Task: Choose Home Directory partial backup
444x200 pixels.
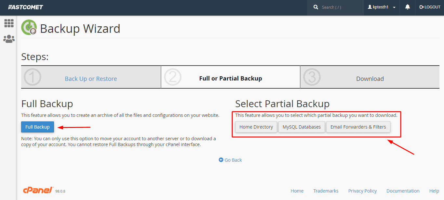Action: coord(256,127)
